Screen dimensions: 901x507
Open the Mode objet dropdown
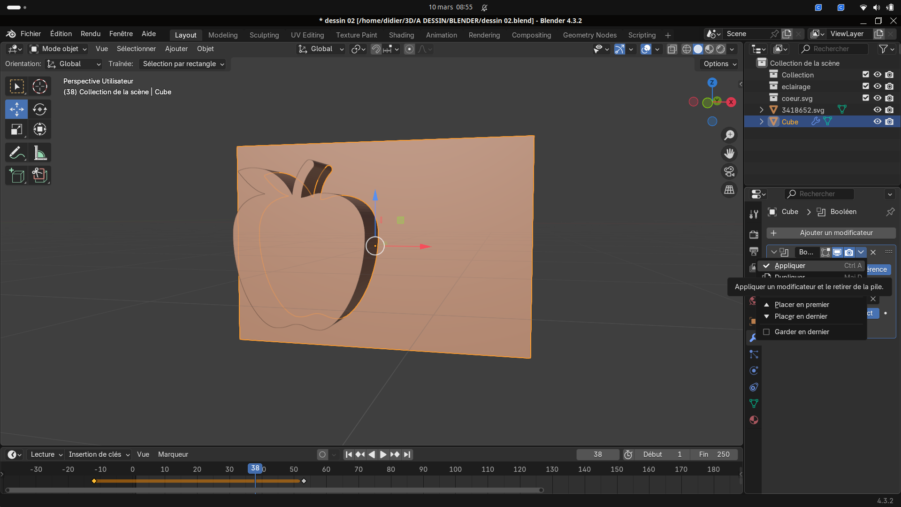59,49
